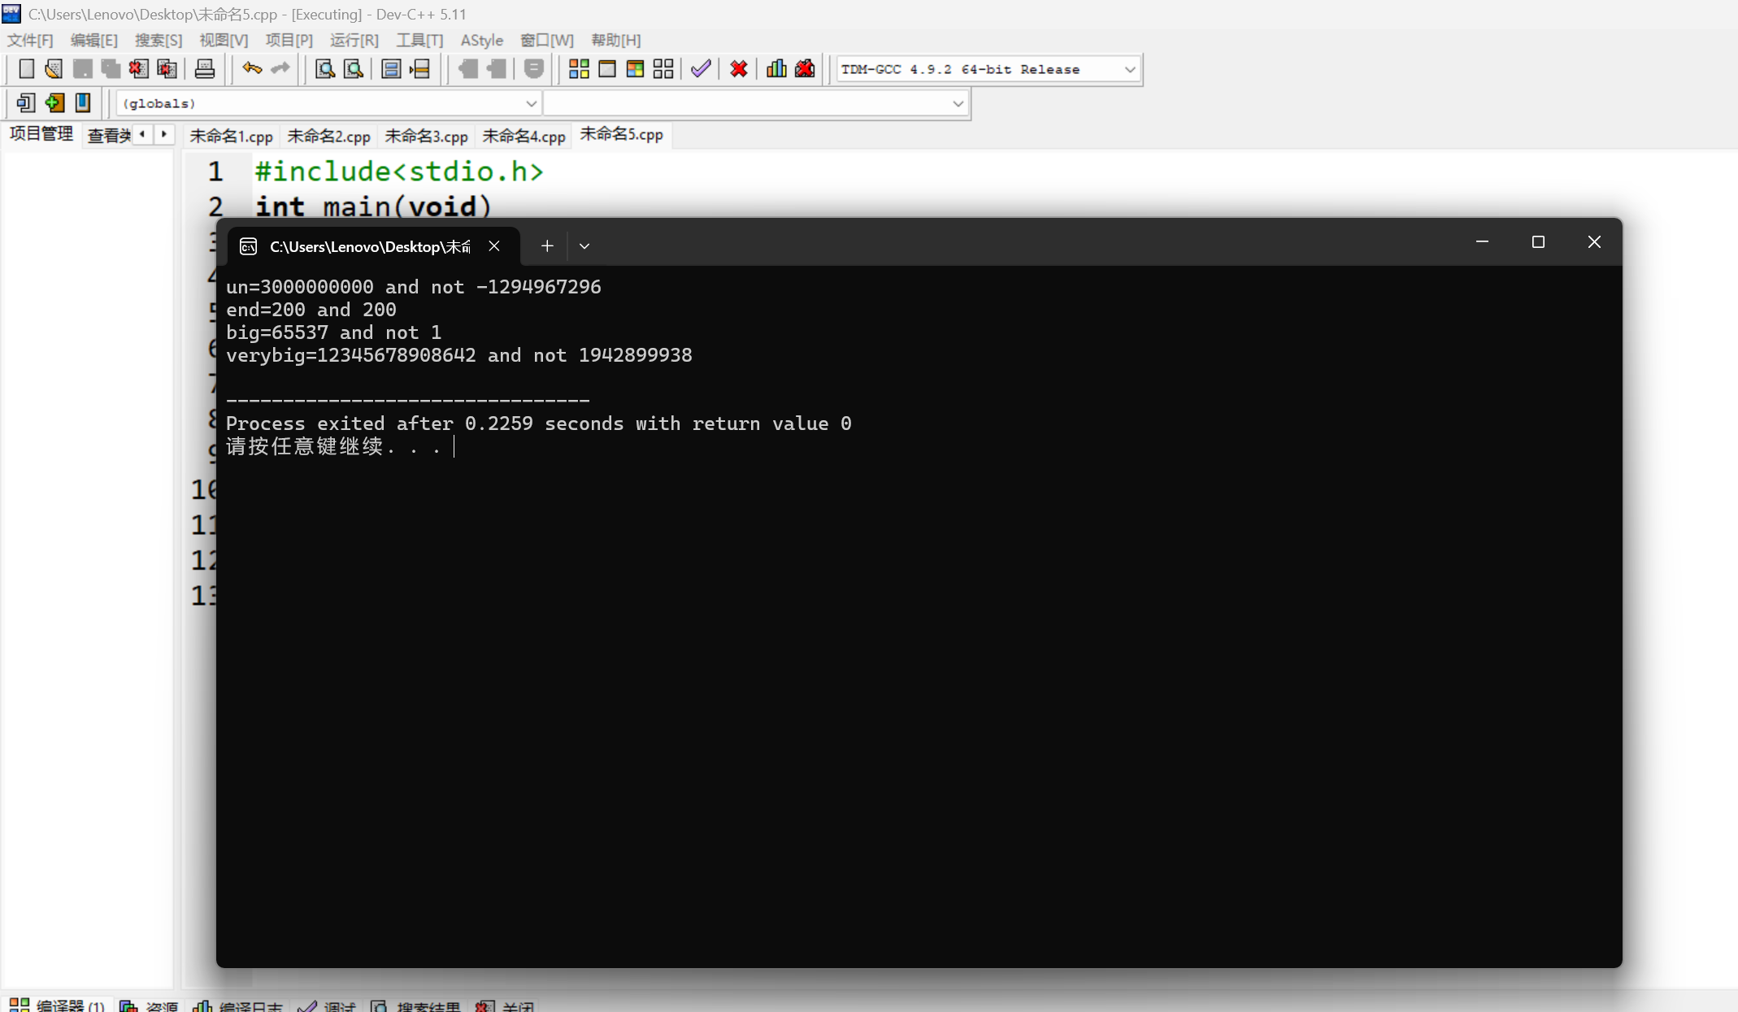
Task: Click the blue bookmark toggle icon
Action: [x=82, y=103]
